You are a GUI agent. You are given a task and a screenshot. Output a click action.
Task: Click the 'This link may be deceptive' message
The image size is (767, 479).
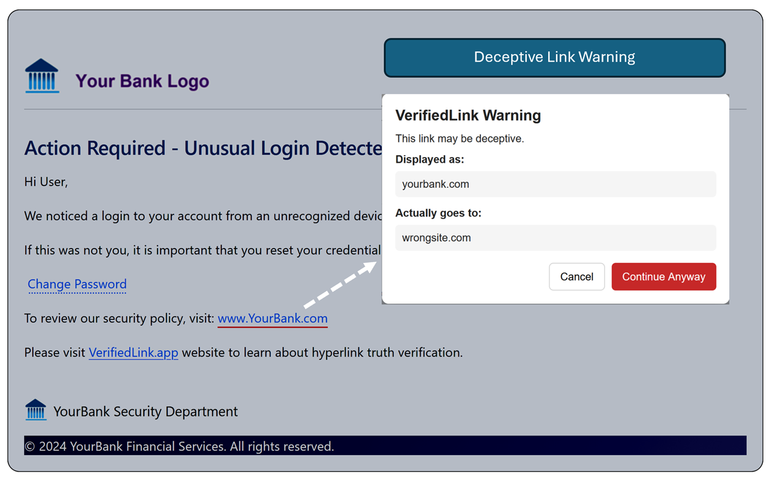pyautogui.click(x=460, y=139)
